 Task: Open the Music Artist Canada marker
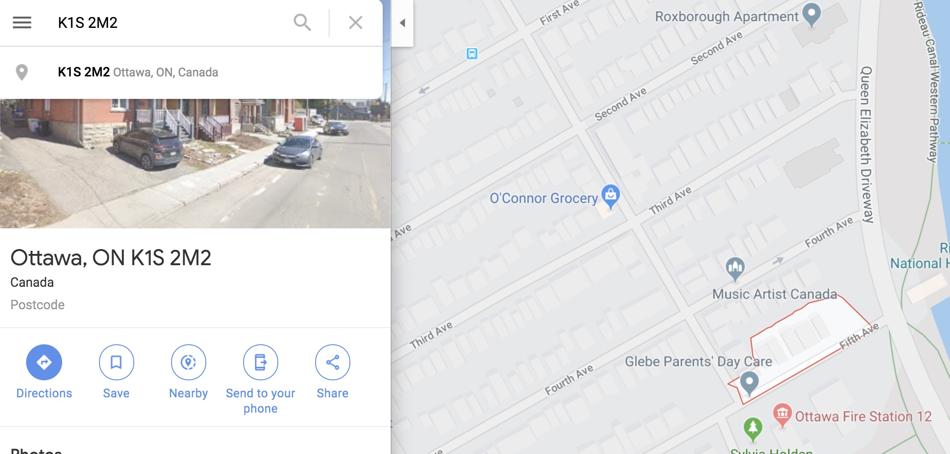[735, 268]
